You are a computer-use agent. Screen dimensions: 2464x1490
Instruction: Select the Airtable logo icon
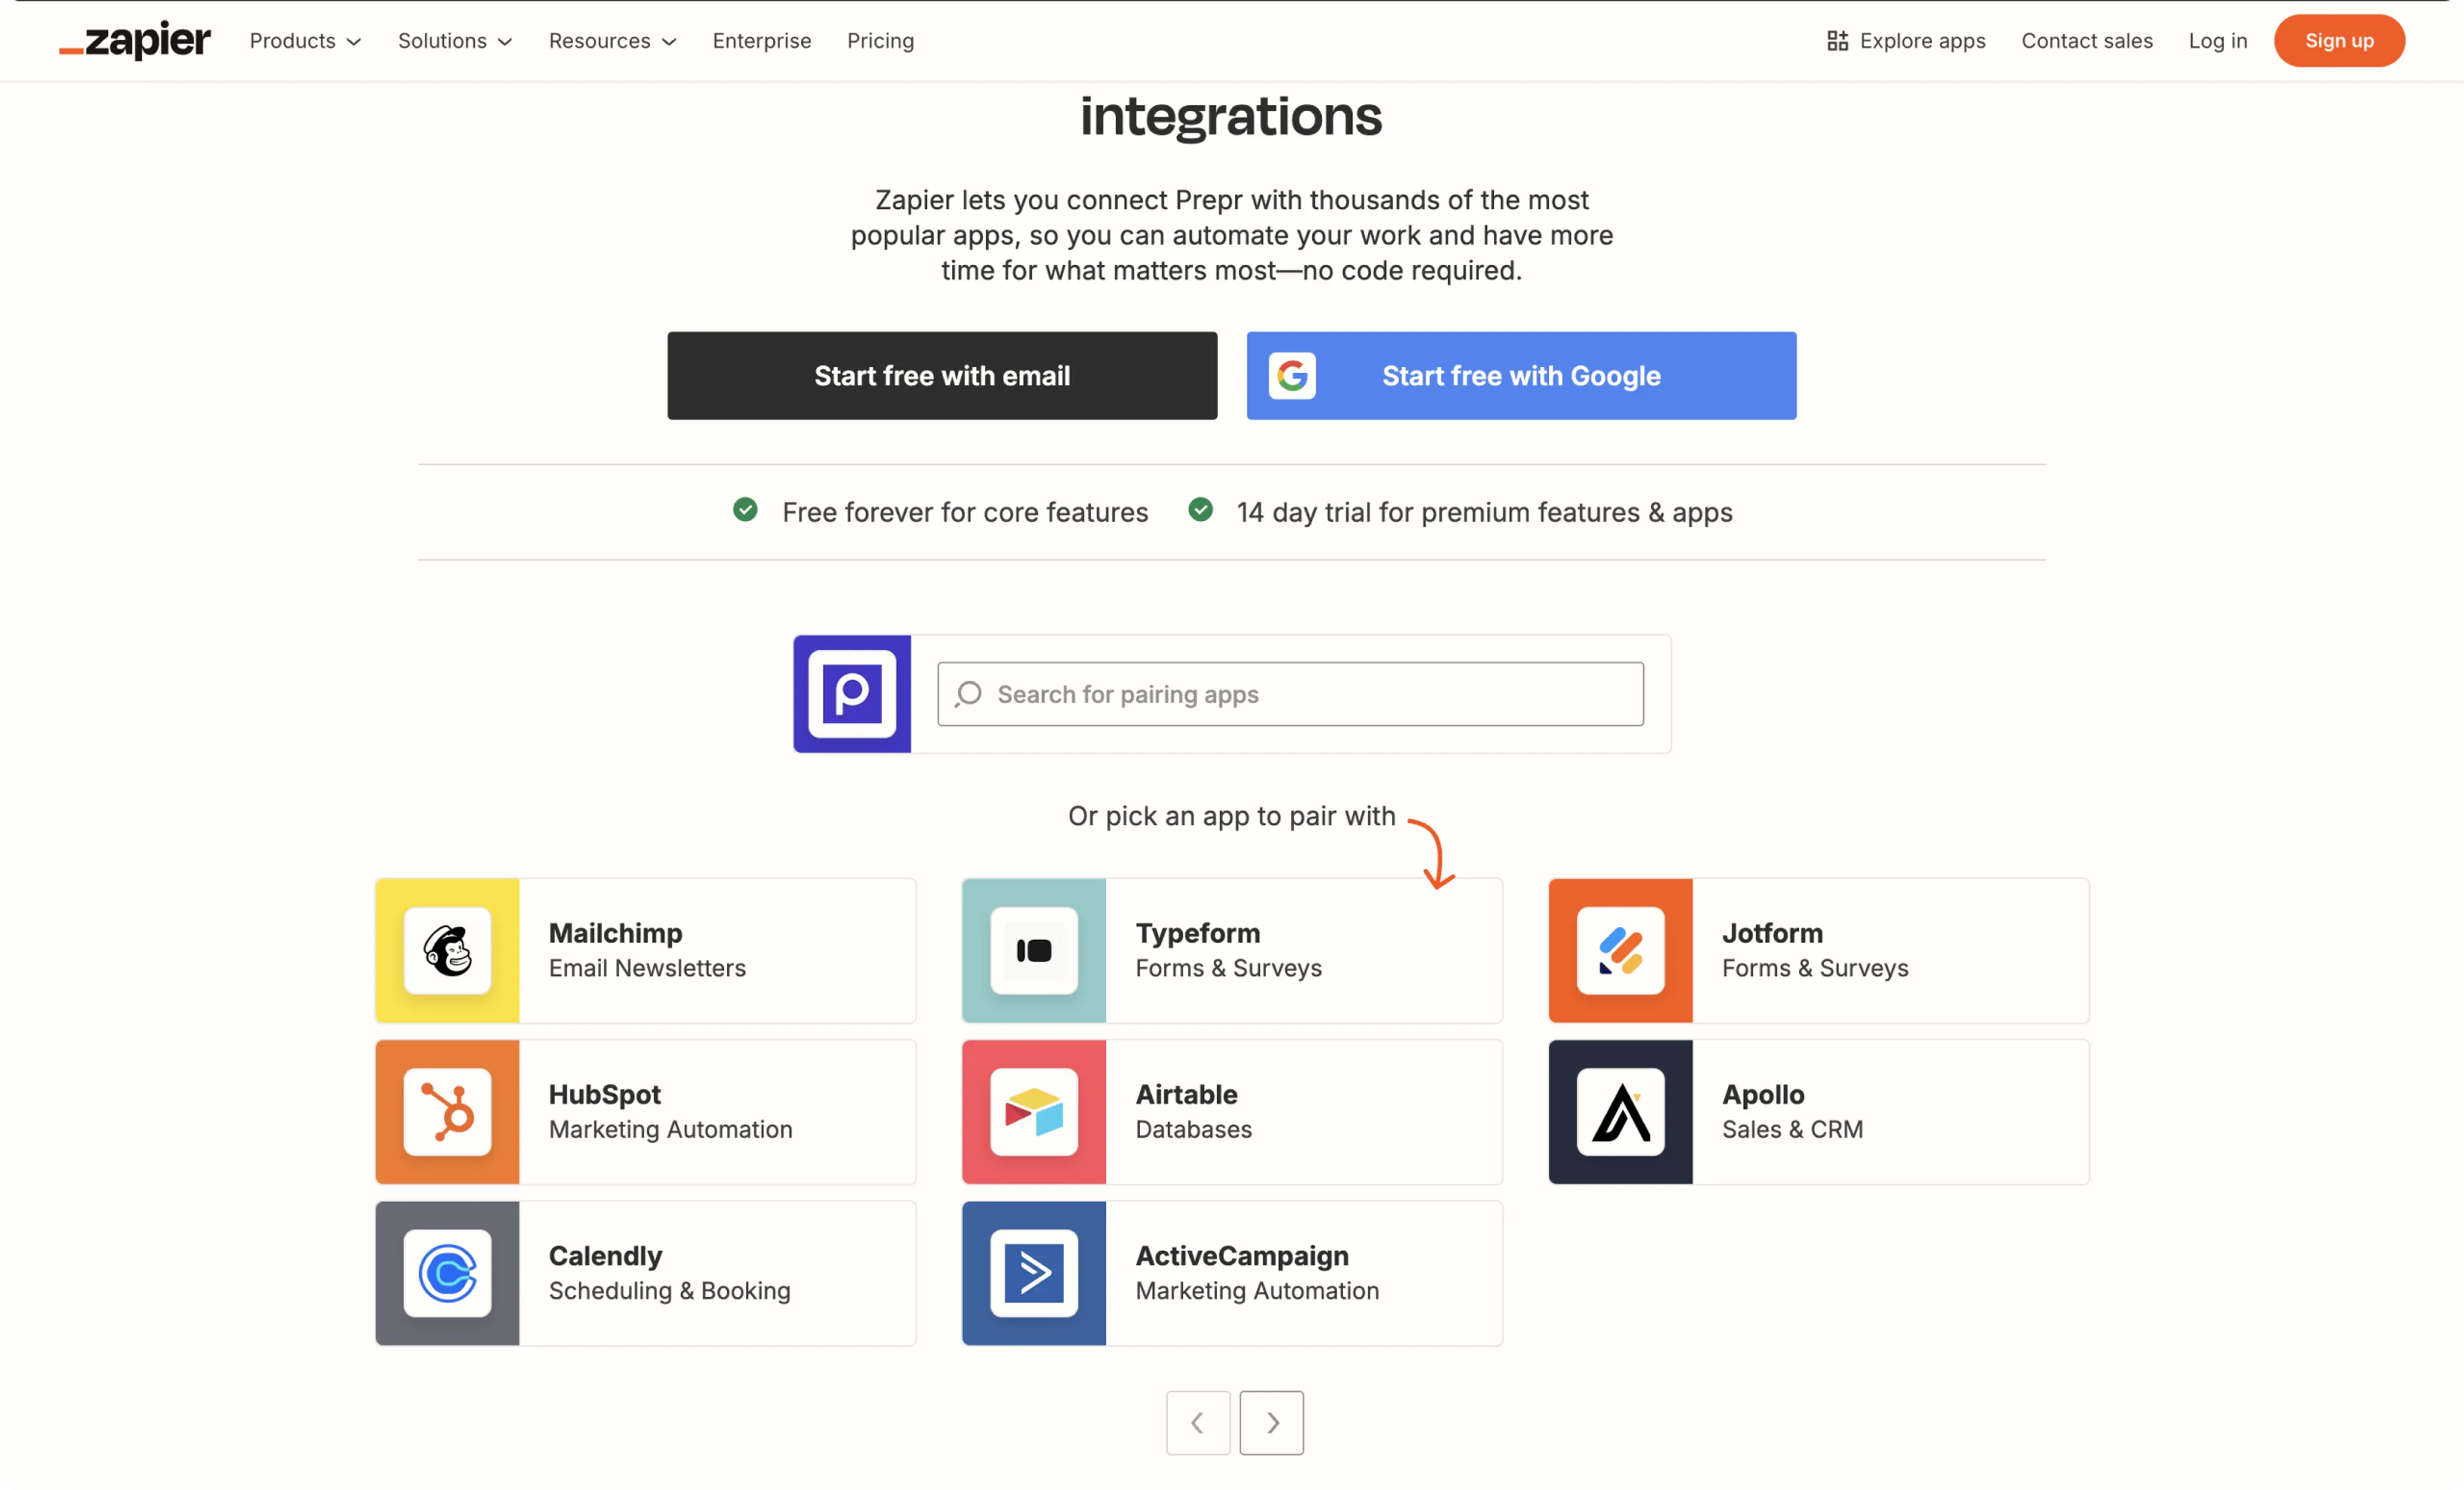point(1034,1112)
